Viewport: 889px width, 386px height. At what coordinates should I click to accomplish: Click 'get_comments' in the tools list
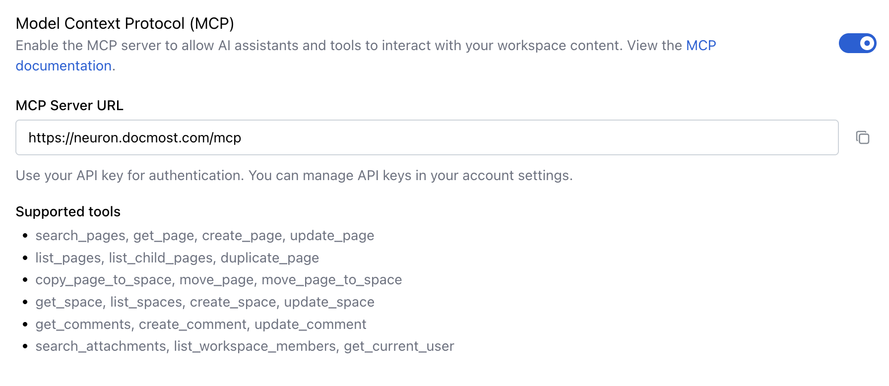tap(83, 324)
